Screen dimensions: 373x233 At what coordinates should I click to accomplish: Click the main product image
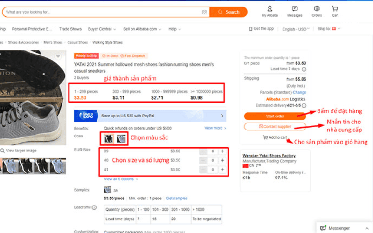pos(33,97)
